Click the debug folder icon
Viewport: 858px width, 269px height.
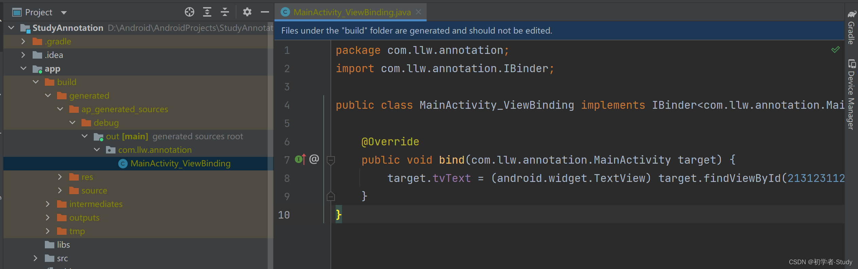86,123
